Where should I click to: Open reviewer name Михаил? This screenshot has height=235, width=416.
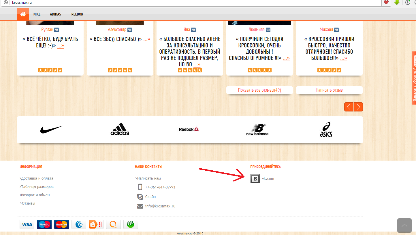pyautogui.click(x=326, y=30)
